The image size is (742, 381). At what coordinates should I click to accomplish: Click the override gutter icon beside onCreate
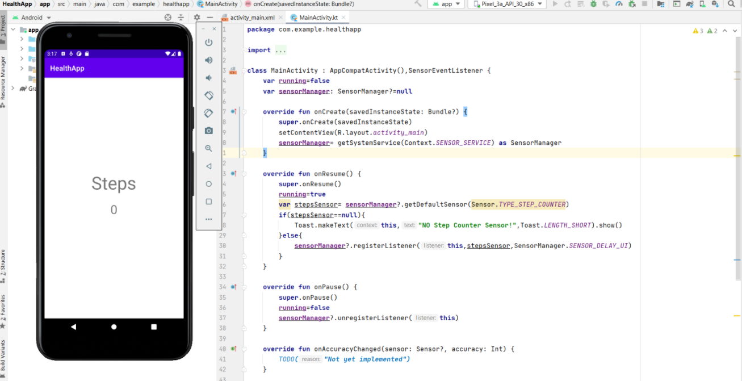(x=233, y=111)
